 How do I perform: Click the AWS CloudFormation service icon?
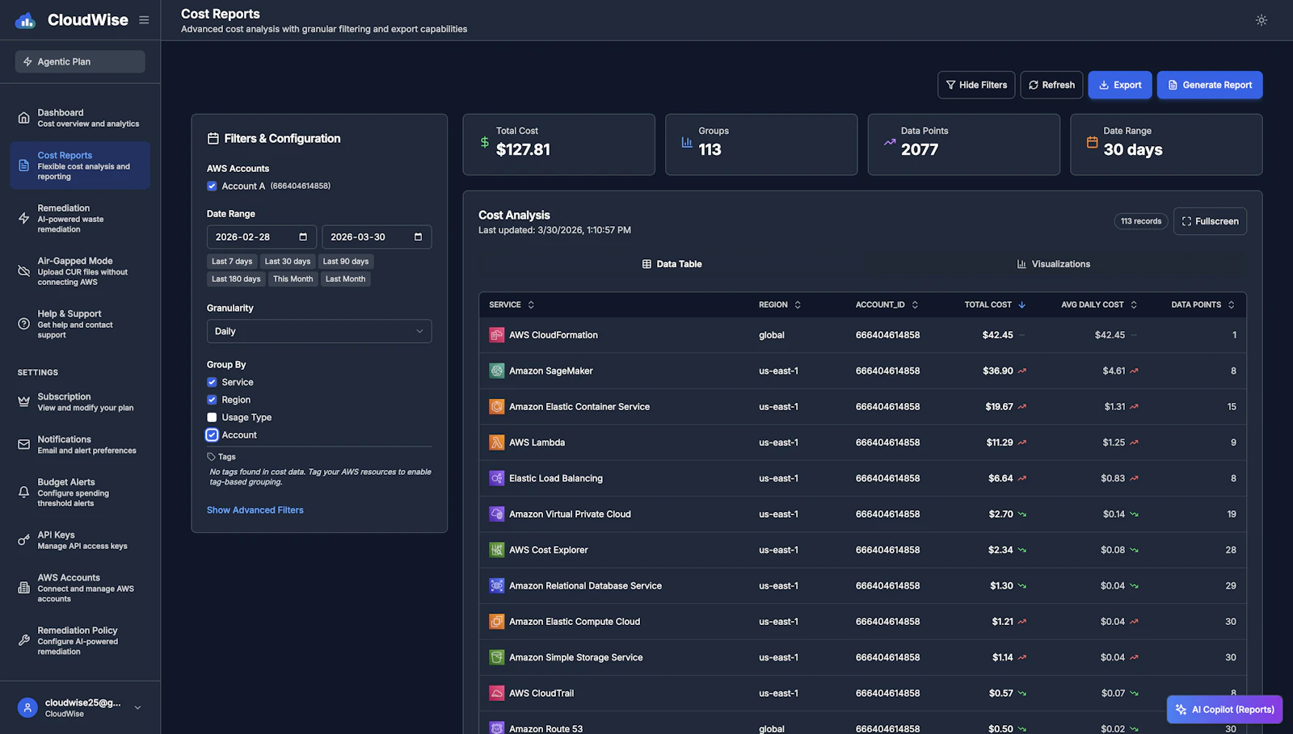point(497,335)
